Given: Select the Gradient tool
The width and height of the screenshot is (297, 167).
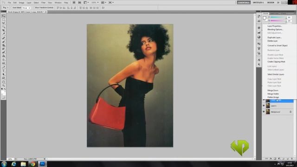Looking at the screenshot, I should click(3, 56).
